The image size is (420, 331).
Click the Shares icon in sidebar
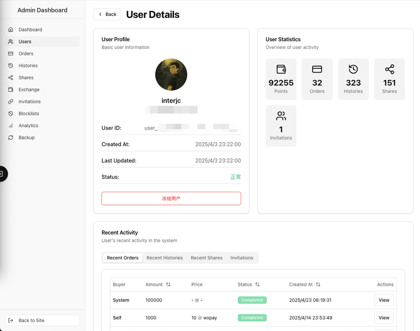[11, 78]
